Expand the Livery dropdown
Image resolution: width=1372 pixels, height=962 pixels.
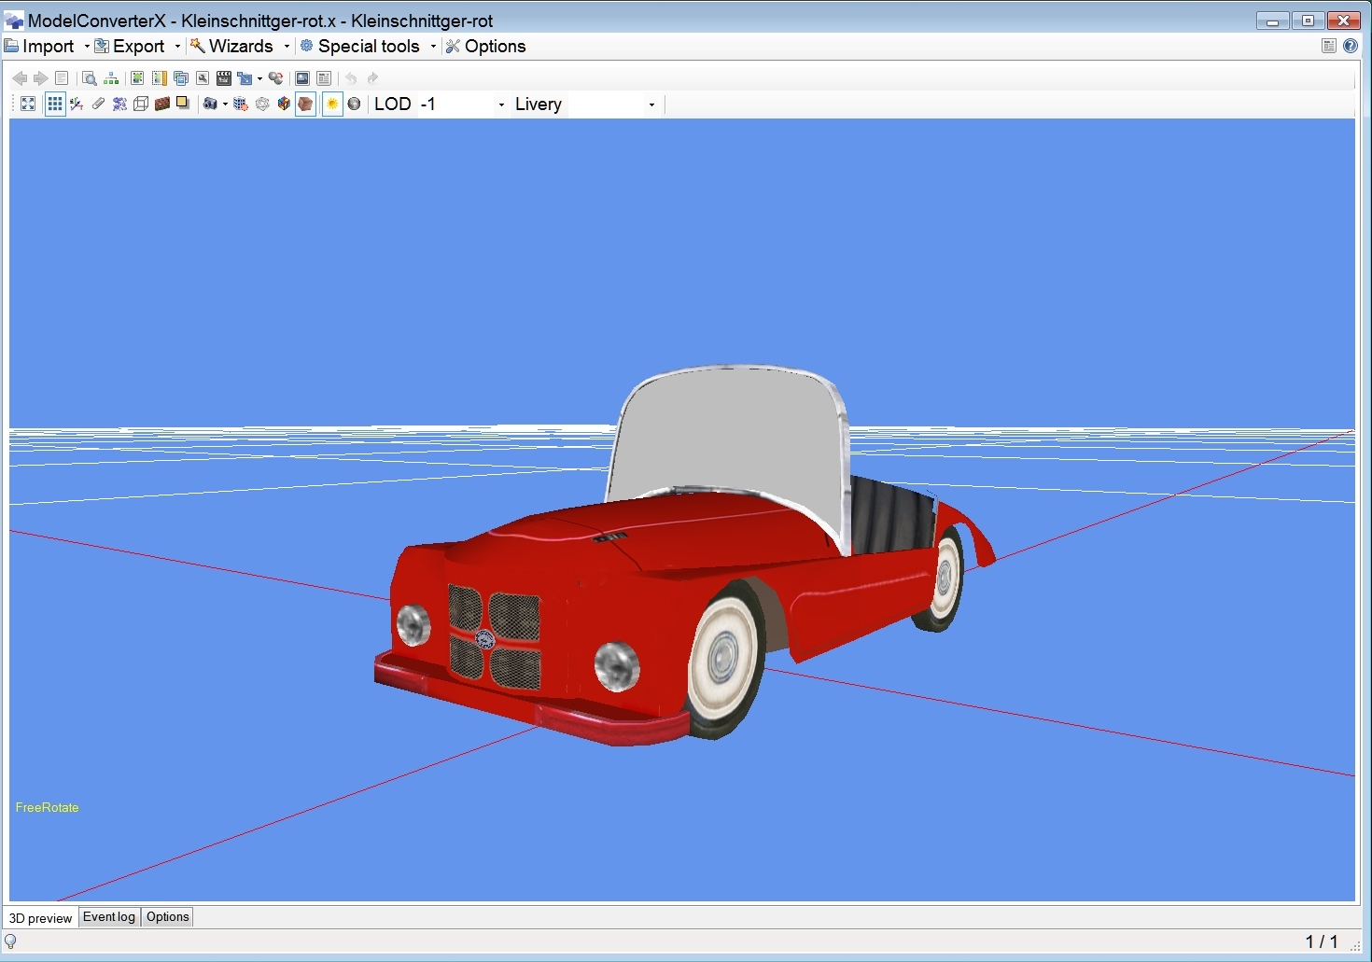coord(651,105)
